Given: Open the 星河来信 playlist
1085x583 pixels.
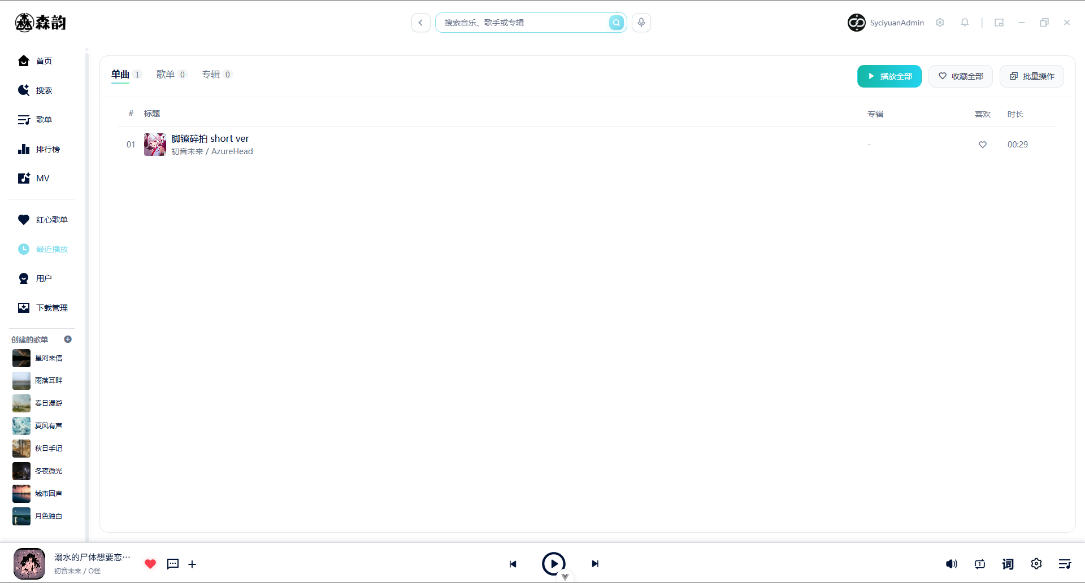Looking at the screenshot, I should [x=38, y=358].
